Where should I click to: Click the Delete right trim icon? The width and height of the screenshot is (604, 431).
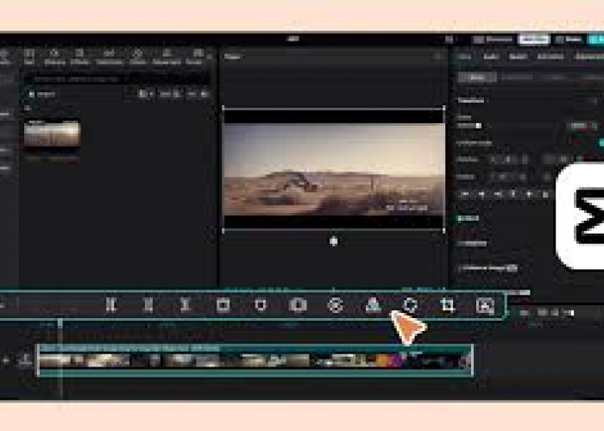click(x=185, y=305)
